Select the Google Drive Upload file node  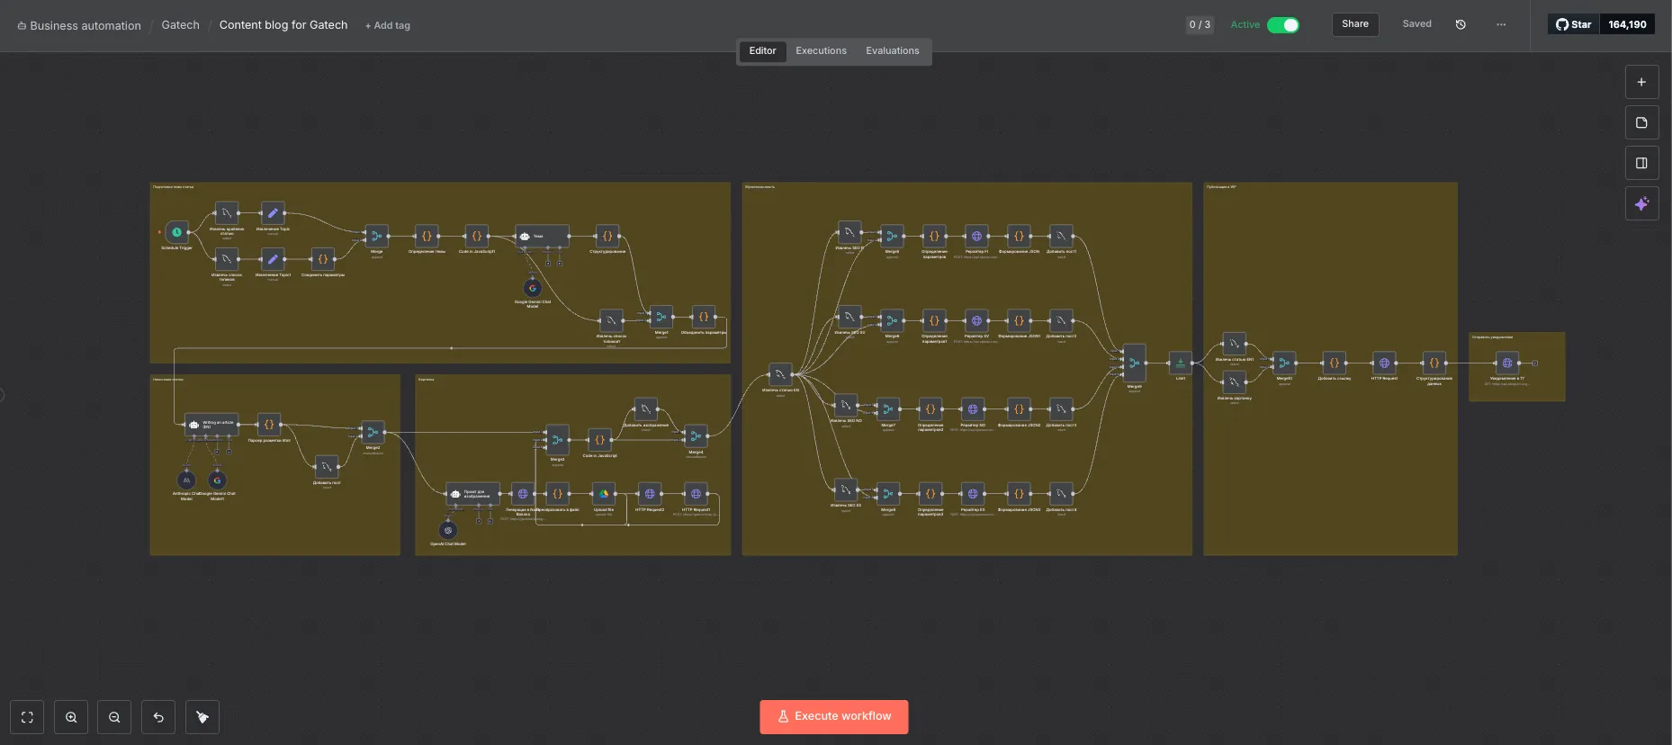click(x=604, y=494)
